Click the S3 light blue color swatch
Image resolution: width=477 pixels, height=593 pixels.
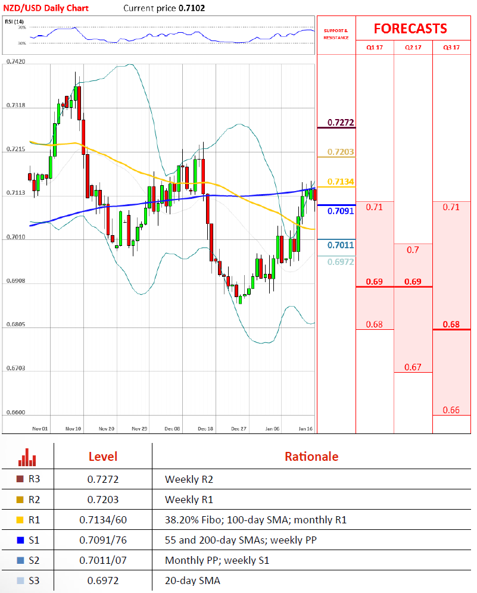tap(20, 580)
